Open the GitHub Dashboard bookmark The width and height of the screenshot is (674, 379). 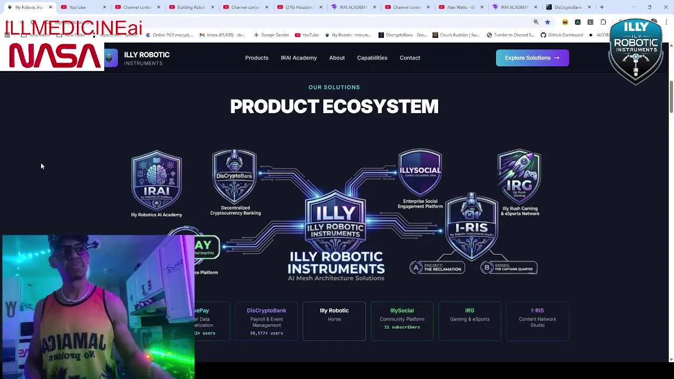coord(562,35)
